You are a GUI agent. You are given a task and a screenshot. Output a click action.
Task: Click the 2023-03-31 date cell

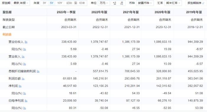[x=69, y=27]
